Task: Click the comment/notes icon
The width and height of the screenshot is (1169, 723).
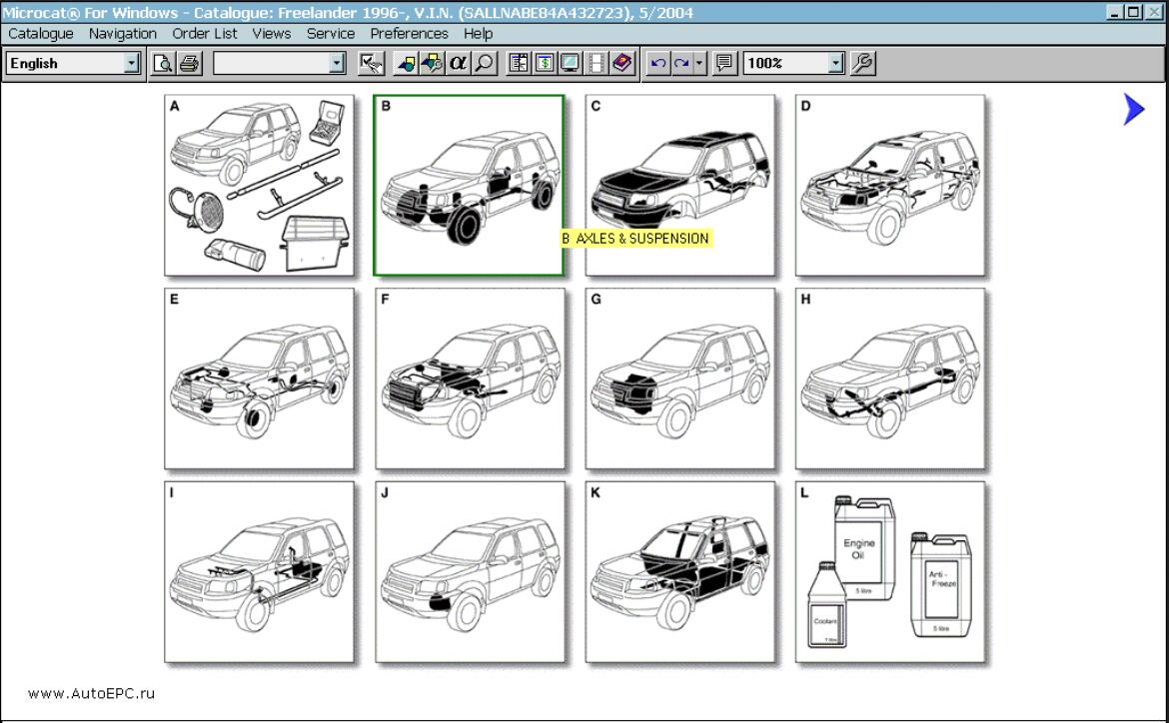Action: click(x=724, y=62)
